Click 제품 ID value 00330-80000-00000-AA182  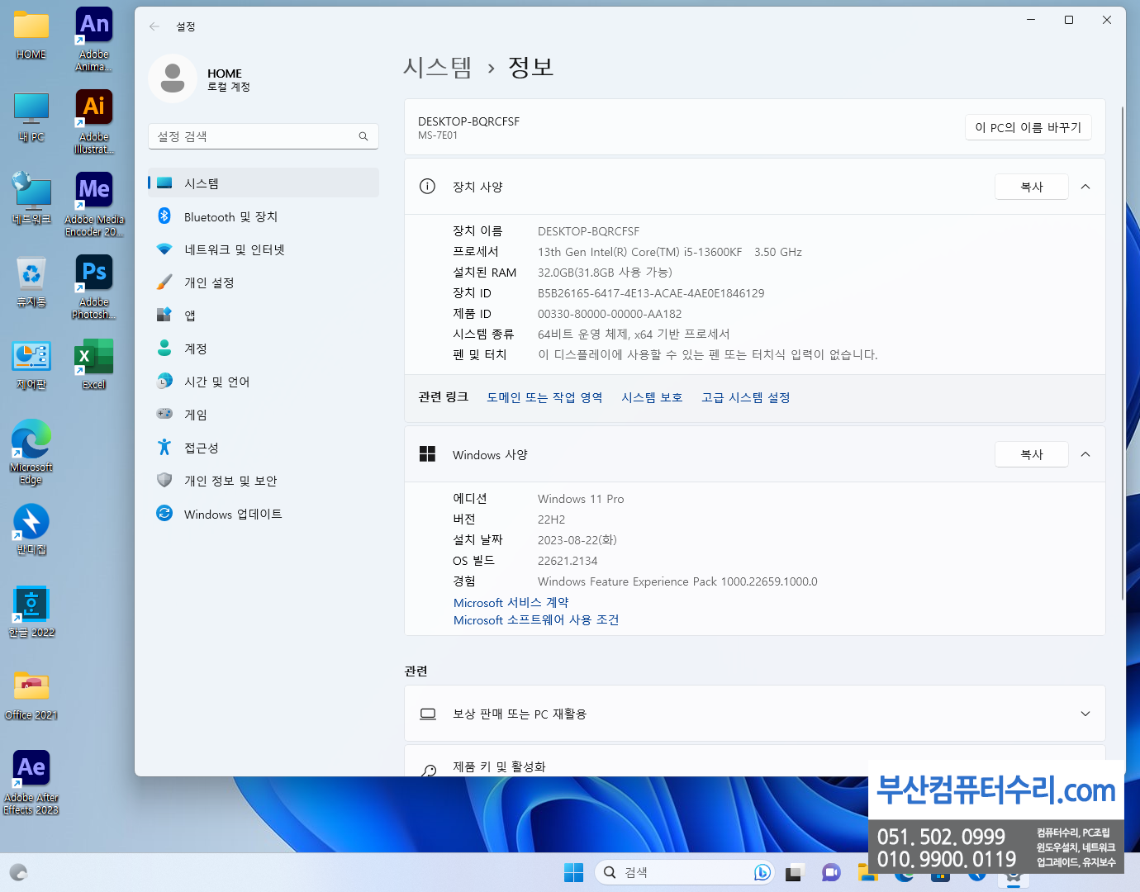click(x=610, y=314)
